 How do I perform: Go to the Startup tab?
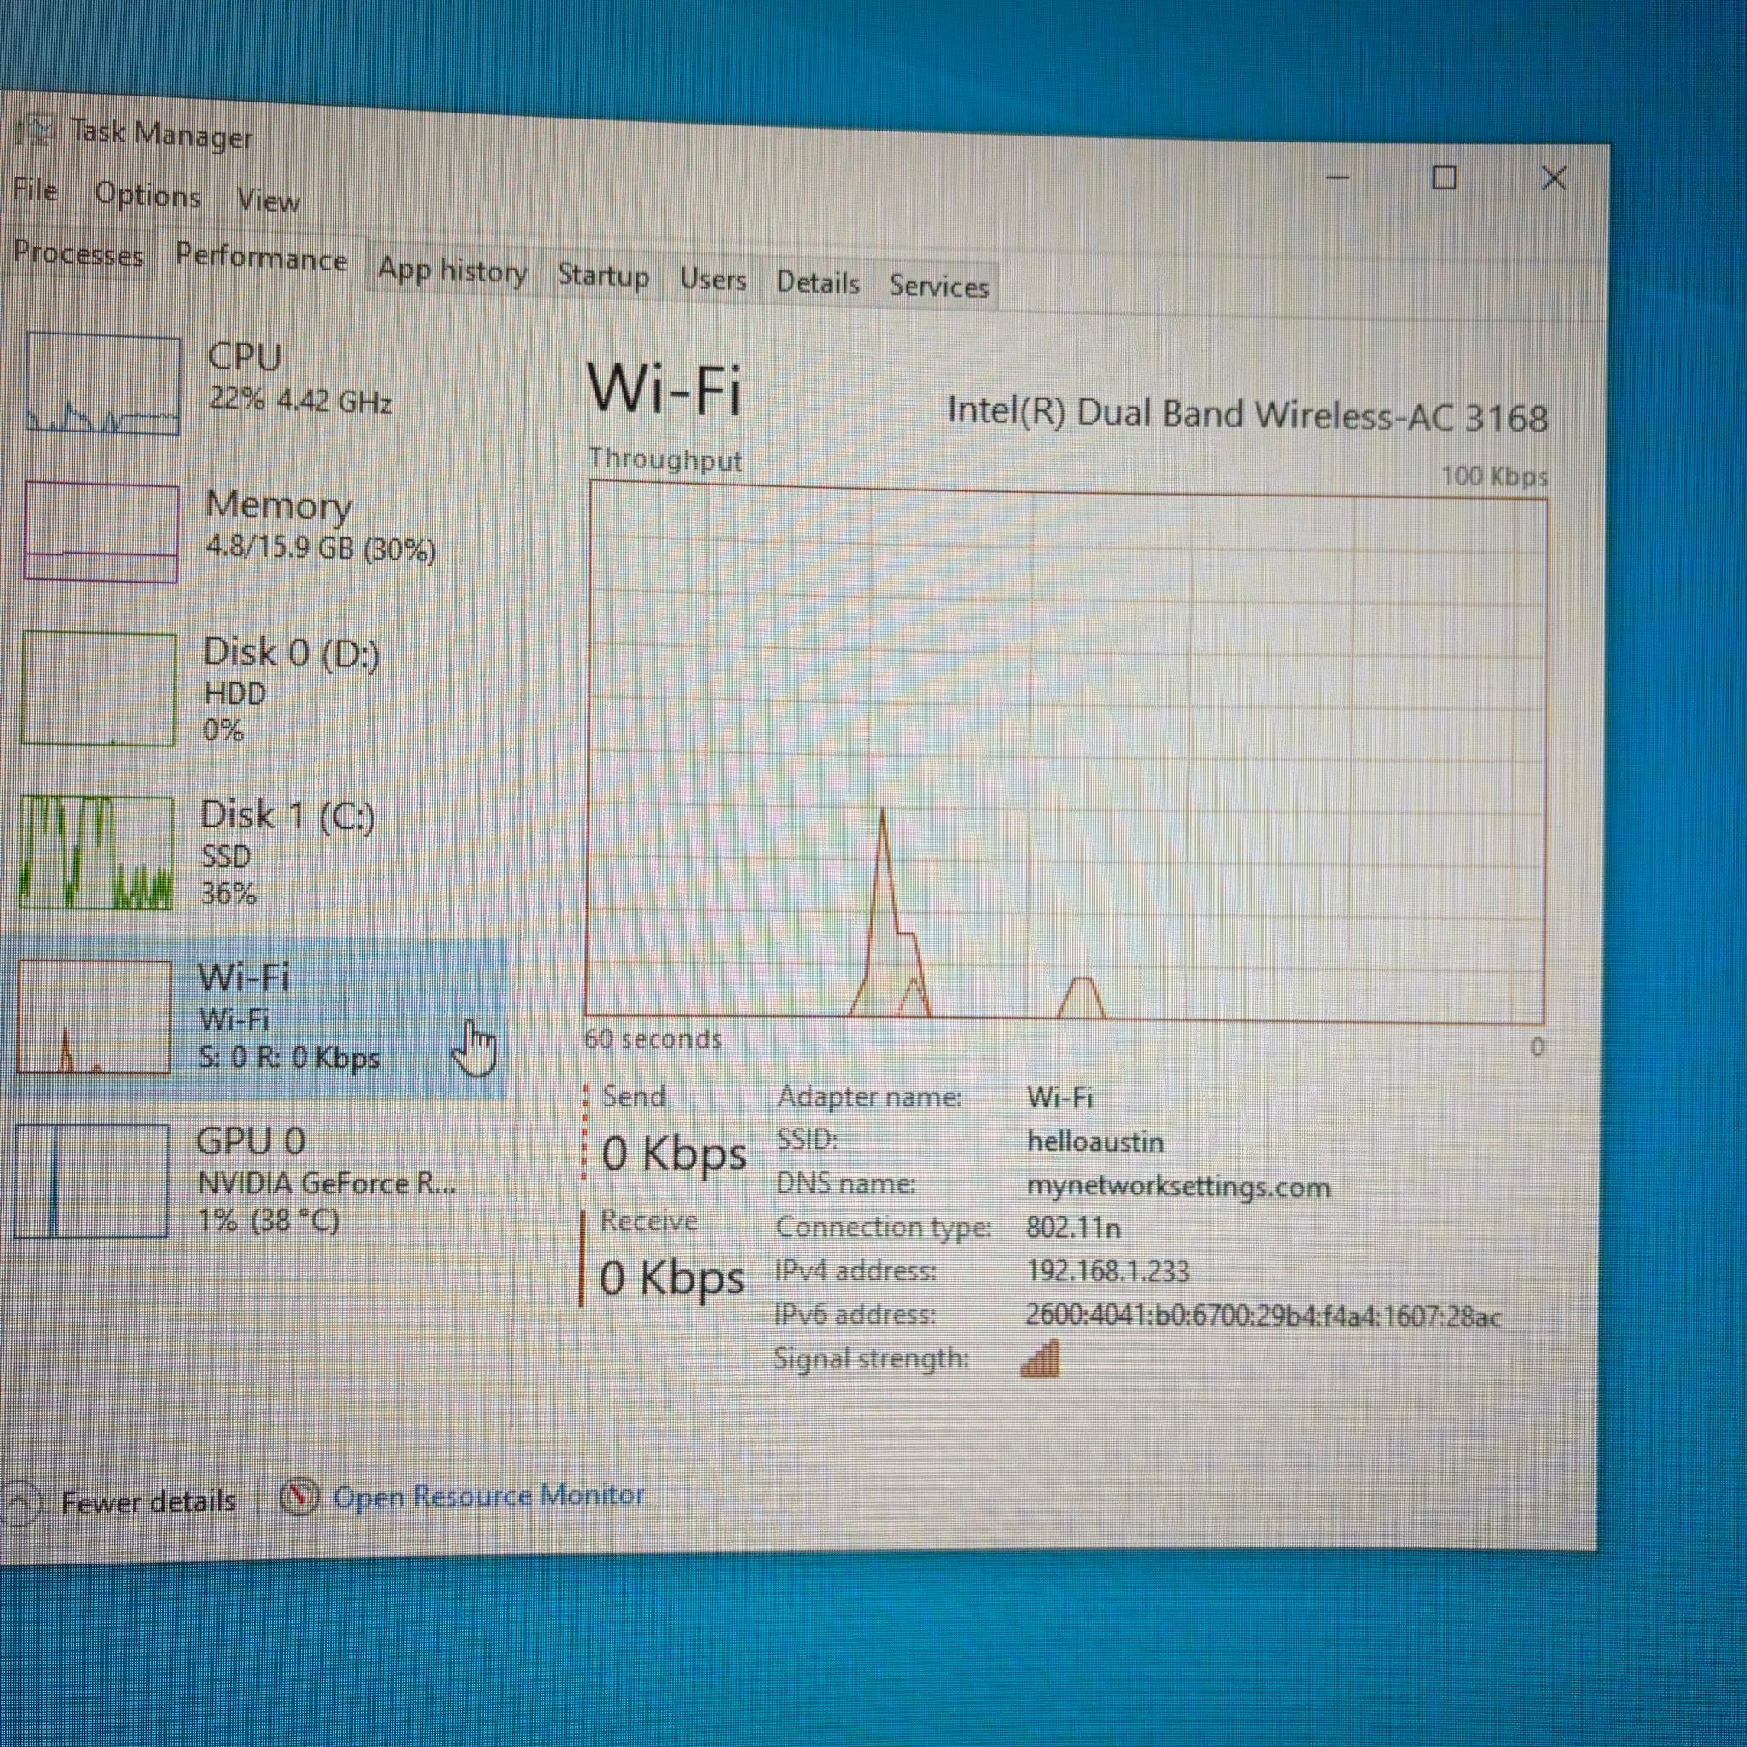tap(602, 275)
